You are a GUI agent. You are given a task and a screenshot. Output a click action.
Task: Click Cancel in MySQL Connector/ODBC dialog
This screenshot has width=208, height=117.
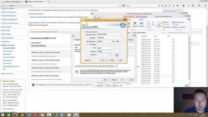pyautogui.click(x=112, y=60)
